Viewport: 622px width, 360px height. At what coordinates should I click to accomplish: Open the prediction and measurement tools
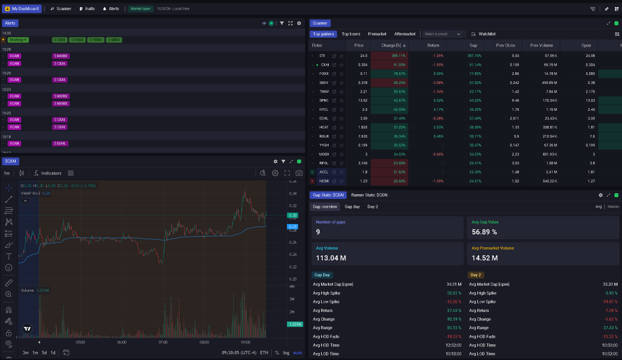[9, 234]
